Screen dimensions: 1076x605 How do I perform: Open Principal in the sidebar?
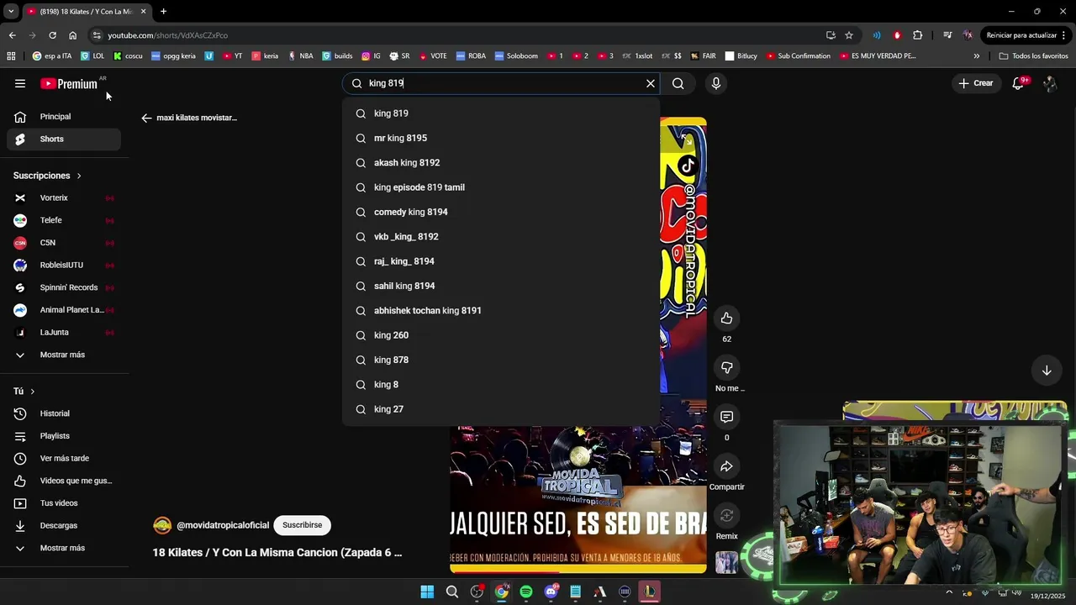coord(64,117)
